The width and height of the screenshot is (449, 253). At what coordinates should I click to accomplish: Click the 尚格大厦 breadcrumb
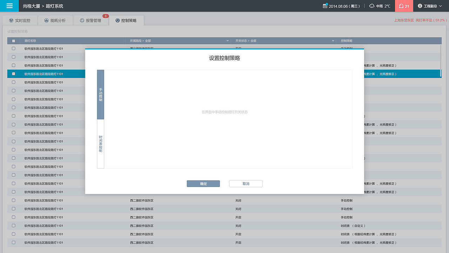[x=32, y=6]
